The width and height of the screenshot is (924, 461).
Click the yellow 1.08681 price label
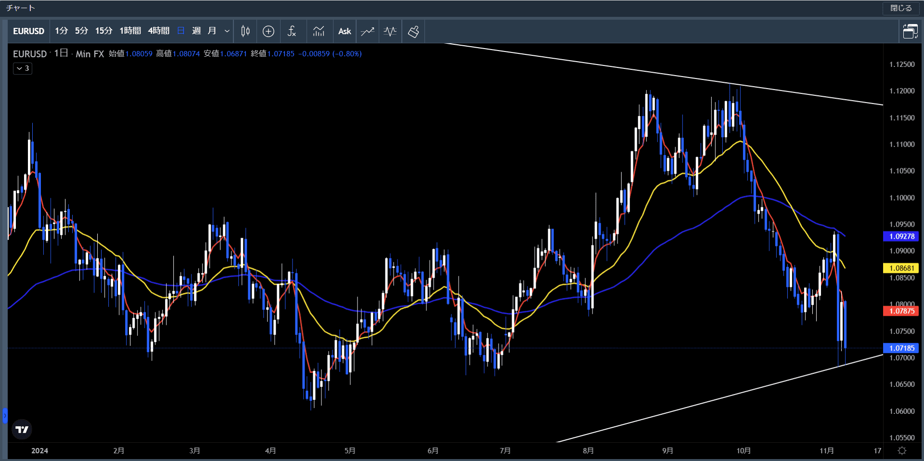pyautogui.click(x=901, y=268)
